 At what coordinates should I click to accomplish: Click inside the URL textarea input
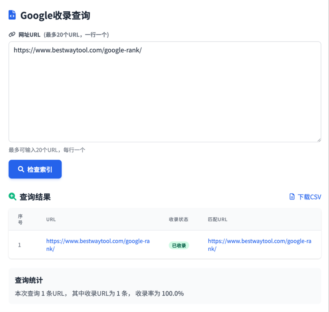coord(165,92)
